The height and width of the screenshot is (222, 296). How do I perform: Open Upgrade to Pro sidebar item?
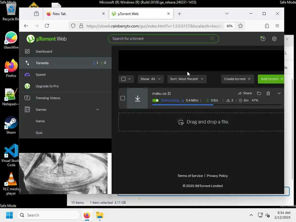coord(65,86)
